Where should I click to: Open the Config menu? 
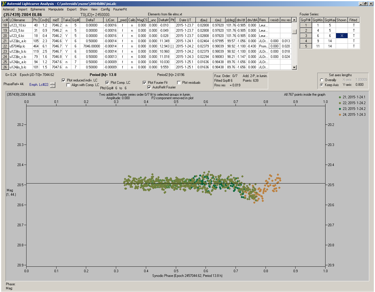coord(105,9)
